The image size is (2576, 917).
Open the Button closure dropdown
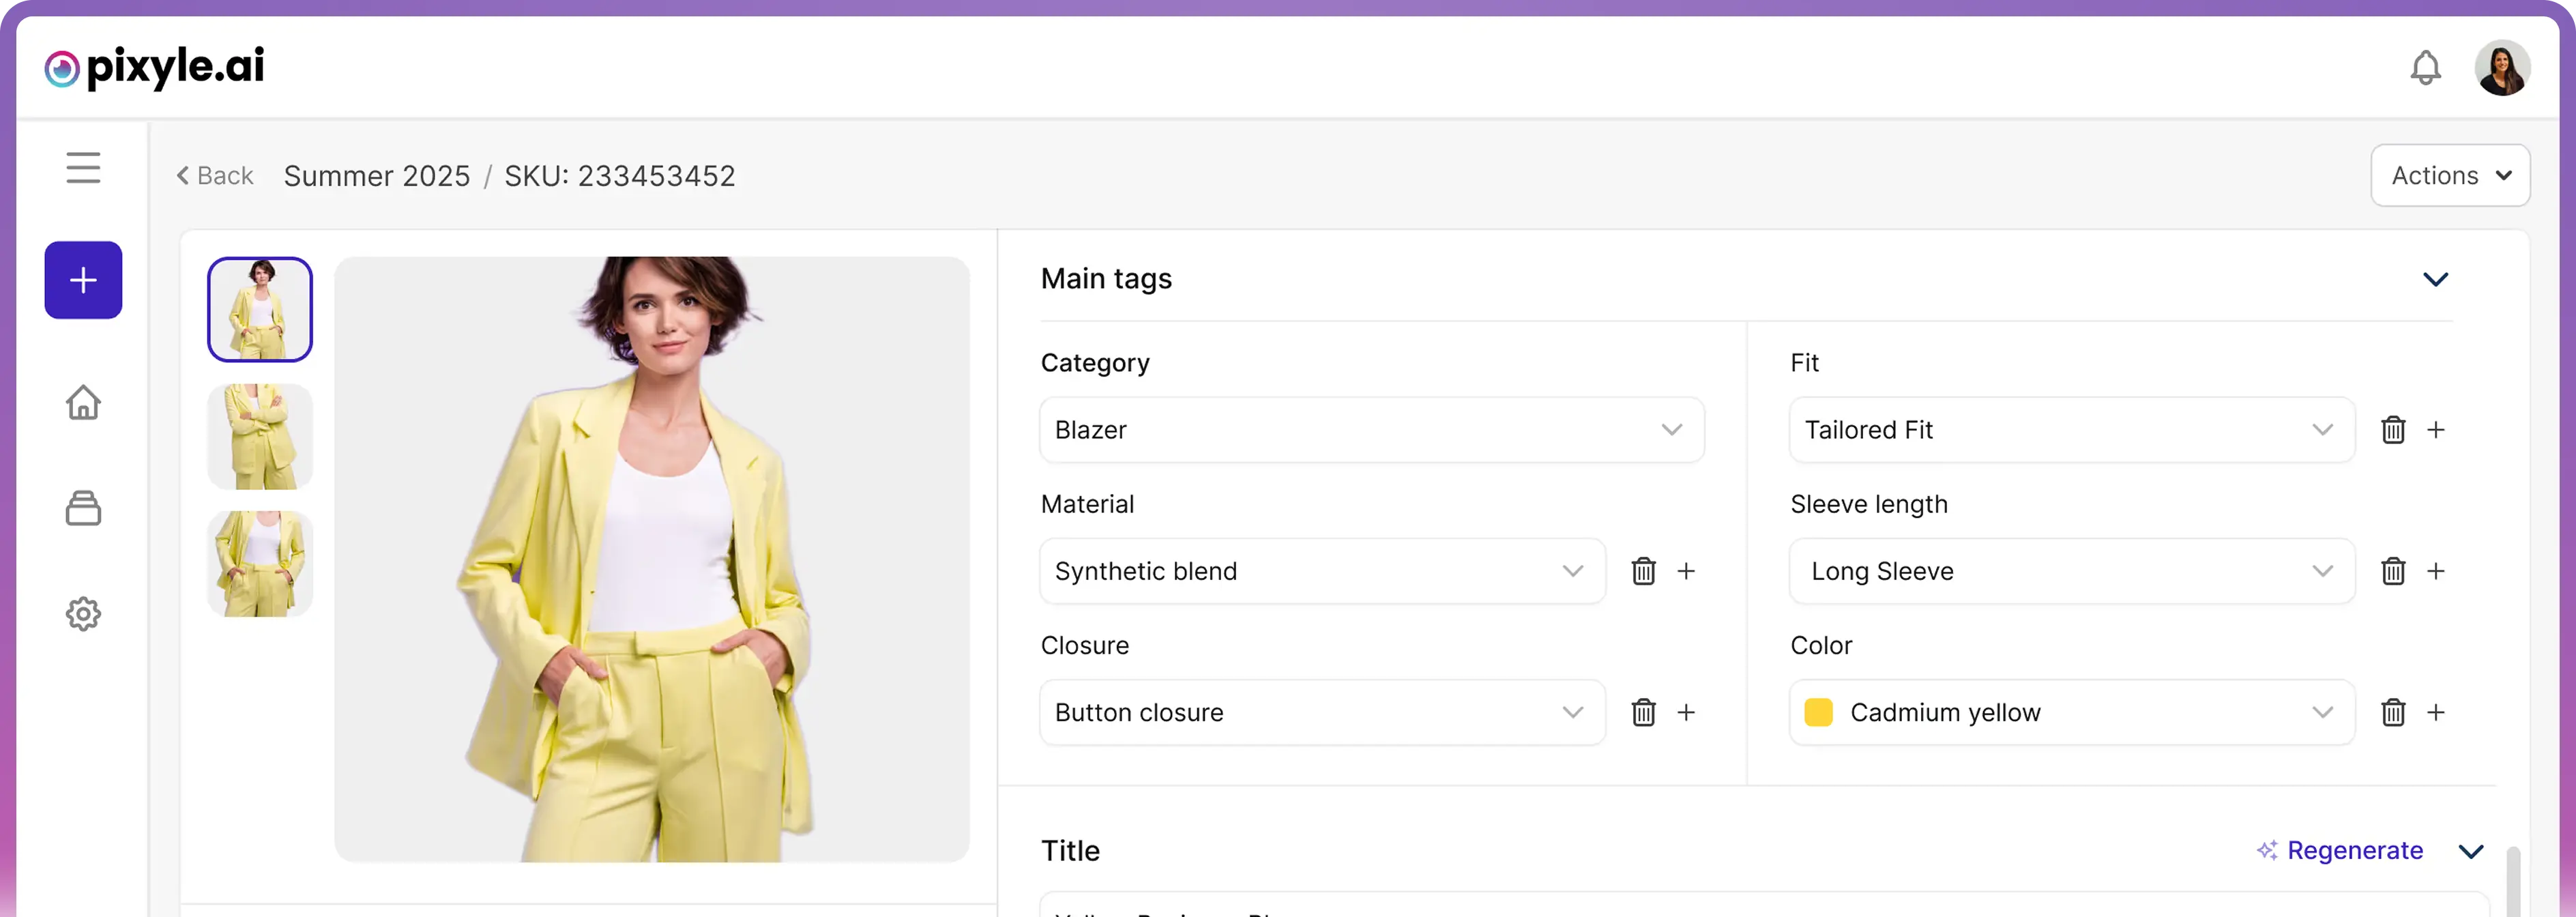pos(1321,713)
